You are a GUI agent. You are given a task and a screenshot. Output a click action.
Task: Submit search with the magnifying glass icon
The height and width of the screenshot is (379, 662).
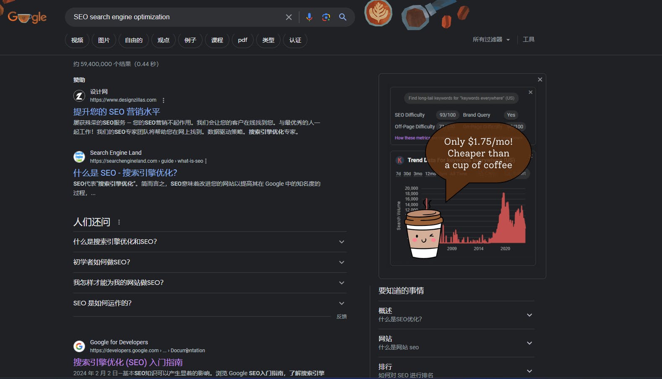click(343, 17)
